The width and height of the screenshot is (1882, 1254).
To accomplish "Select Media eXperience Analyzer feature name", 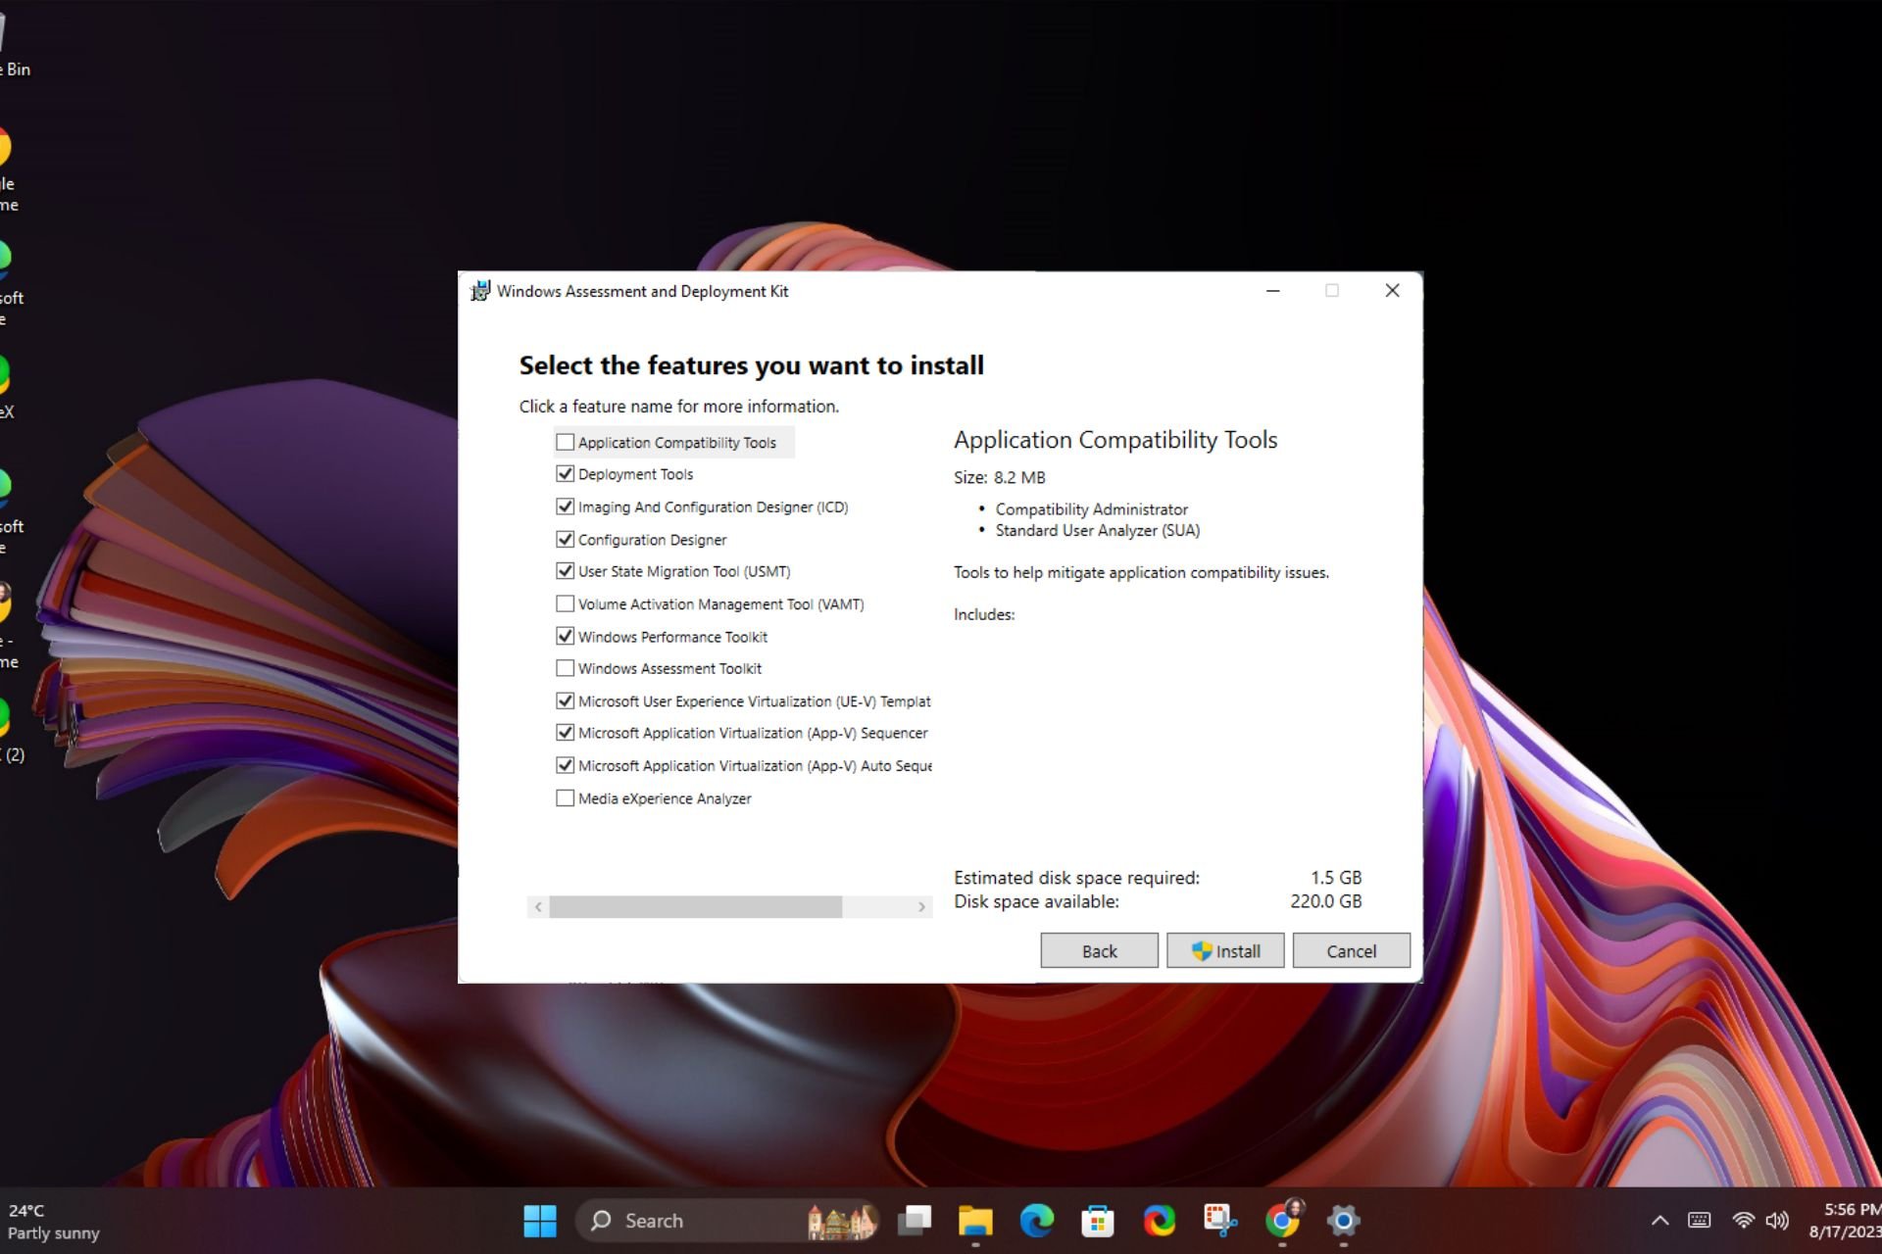I will tap(666, 797).
